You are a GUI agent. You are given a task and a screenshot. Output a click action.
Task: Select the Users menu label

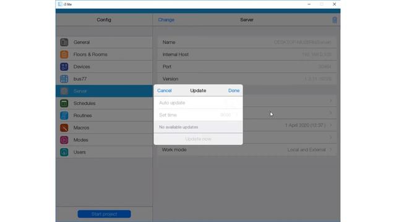point(80,152)
